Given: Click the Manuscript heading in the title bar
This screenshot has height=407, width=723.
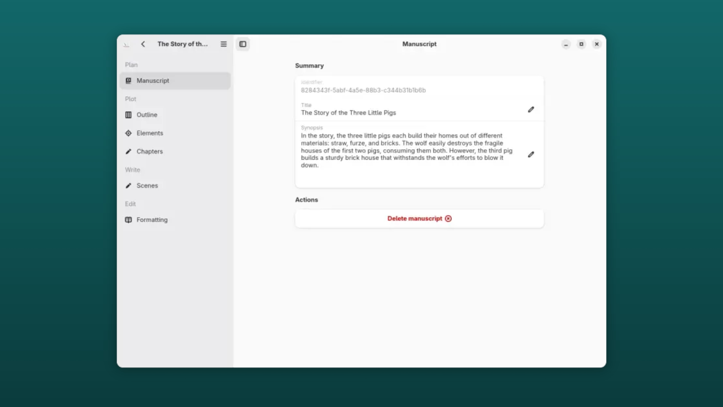Looking at the screenshot, I should point(419,44).
